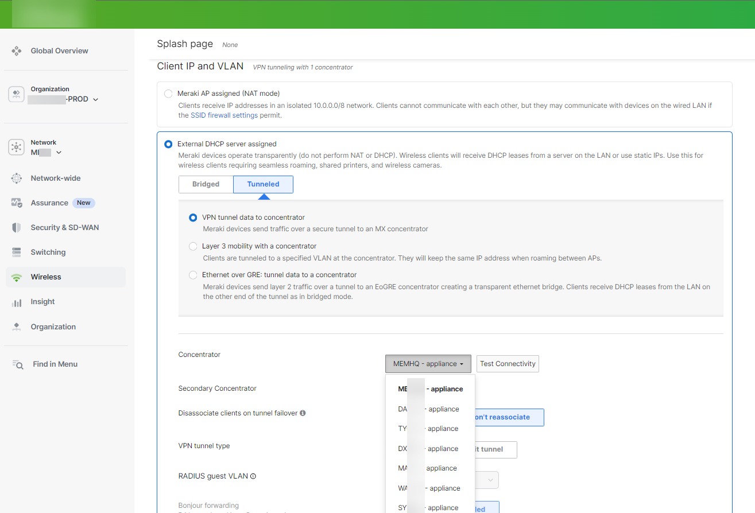Viewport: 755px width, 513px height.
Task: Pick the last visible appliance in dropdown list
Action: (x=429, y=507)
